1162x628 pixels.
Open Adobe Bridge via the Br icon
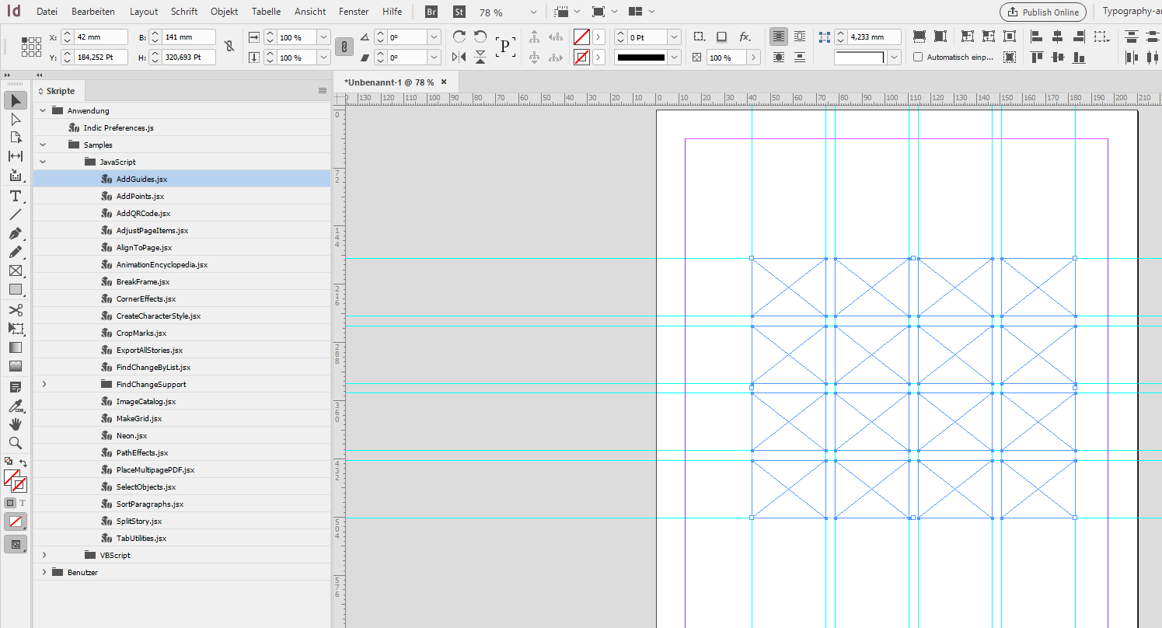tap(431, 12)
